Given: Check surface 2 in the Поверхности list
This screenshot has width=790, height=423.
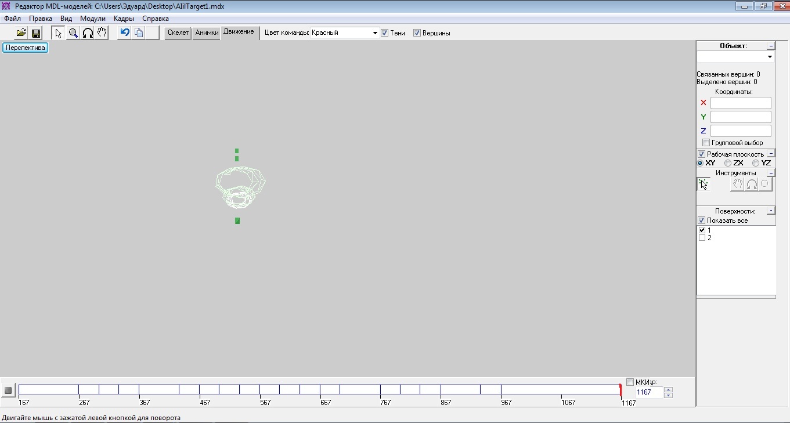Looking at the screenshot, I should 702,238.
